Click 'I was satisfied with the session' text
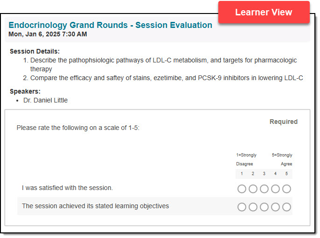320x238 pixels. pos(67,188)
